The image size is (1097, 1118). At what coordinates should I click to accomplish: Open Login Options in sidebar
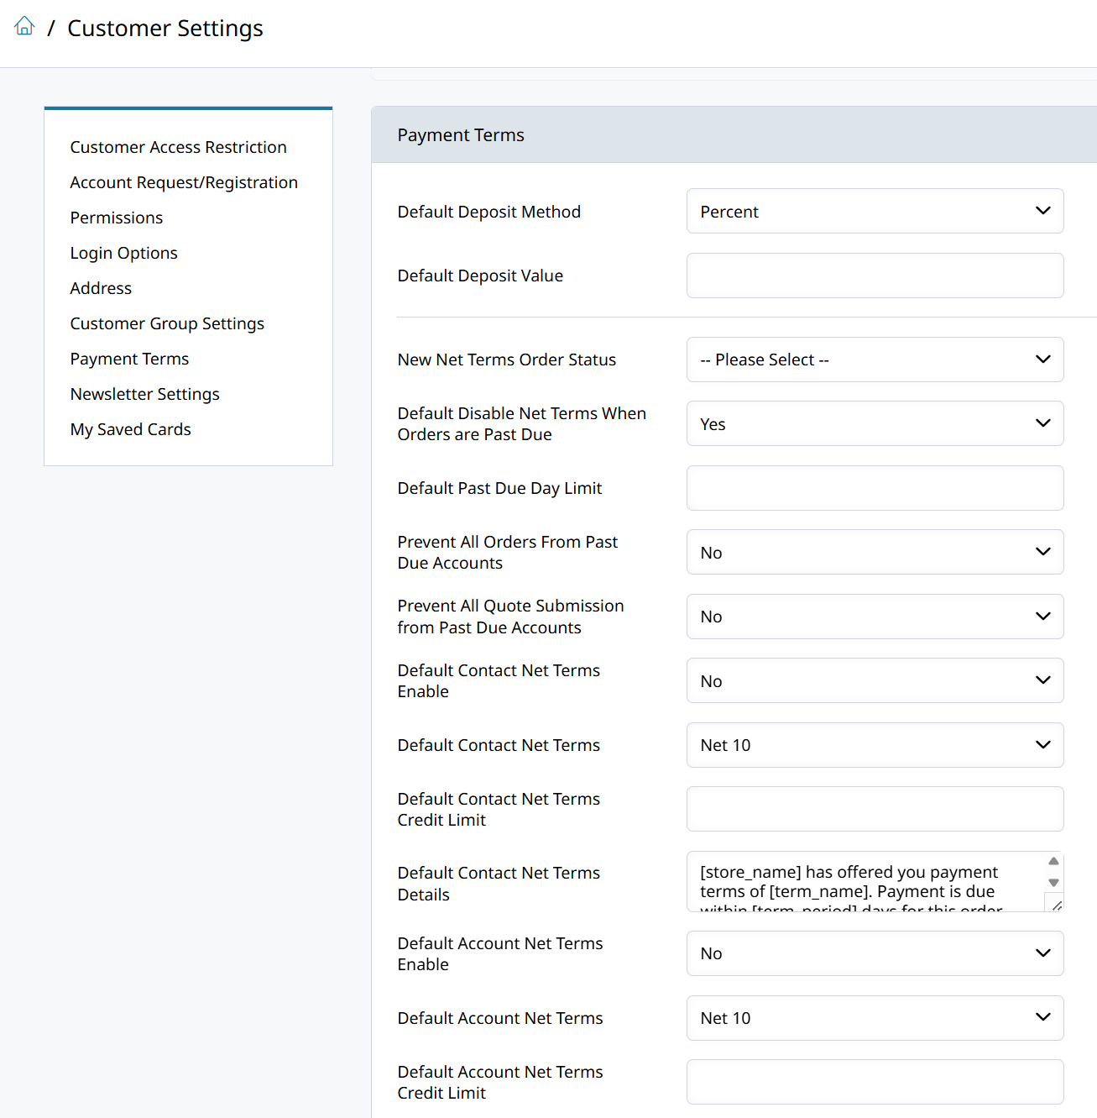[124, 253]
